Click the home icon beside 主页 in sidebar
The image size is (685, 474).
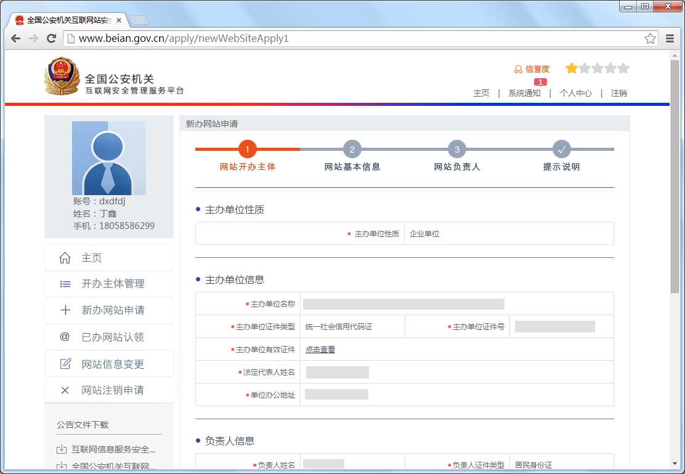(x=65, y=258)
